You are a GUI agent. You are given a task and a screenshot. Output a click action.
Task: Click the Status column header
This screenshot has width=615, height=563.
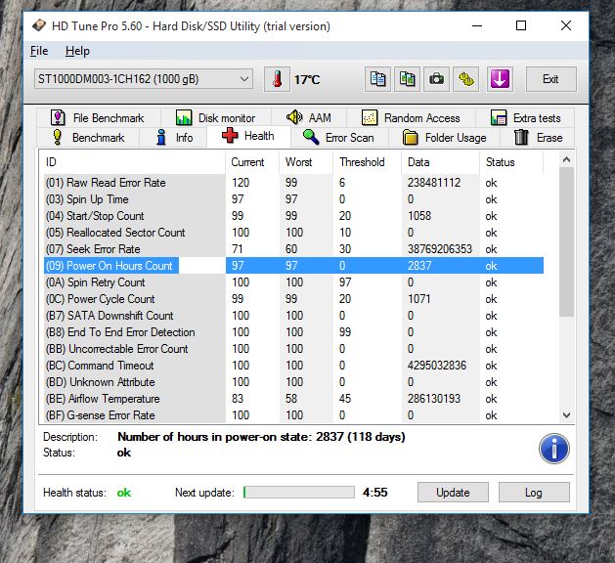[511, 162]
